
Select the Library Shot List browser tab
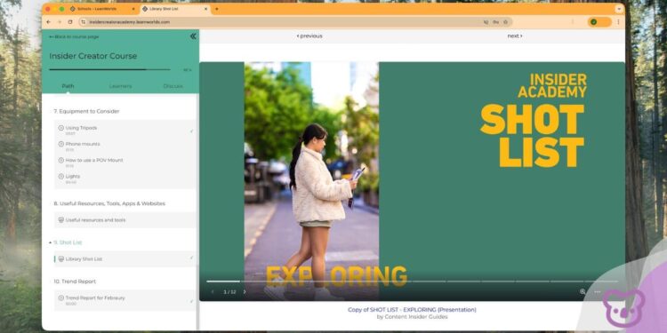coord(174,9)
